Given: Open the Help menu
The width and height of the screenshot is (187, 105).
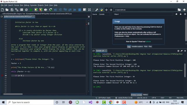Looking at the screenshot, I should 56,5.
